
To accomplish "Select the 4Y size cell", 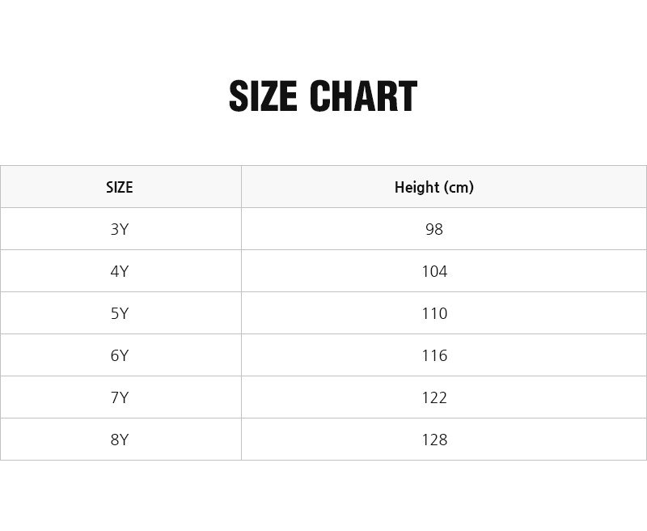I will tap(120, 271).
